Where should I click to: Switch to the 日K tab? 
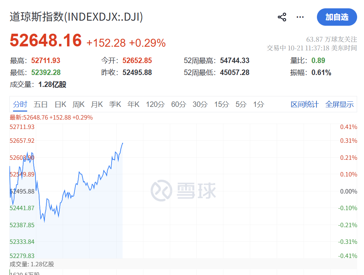[x=60, y=104]
